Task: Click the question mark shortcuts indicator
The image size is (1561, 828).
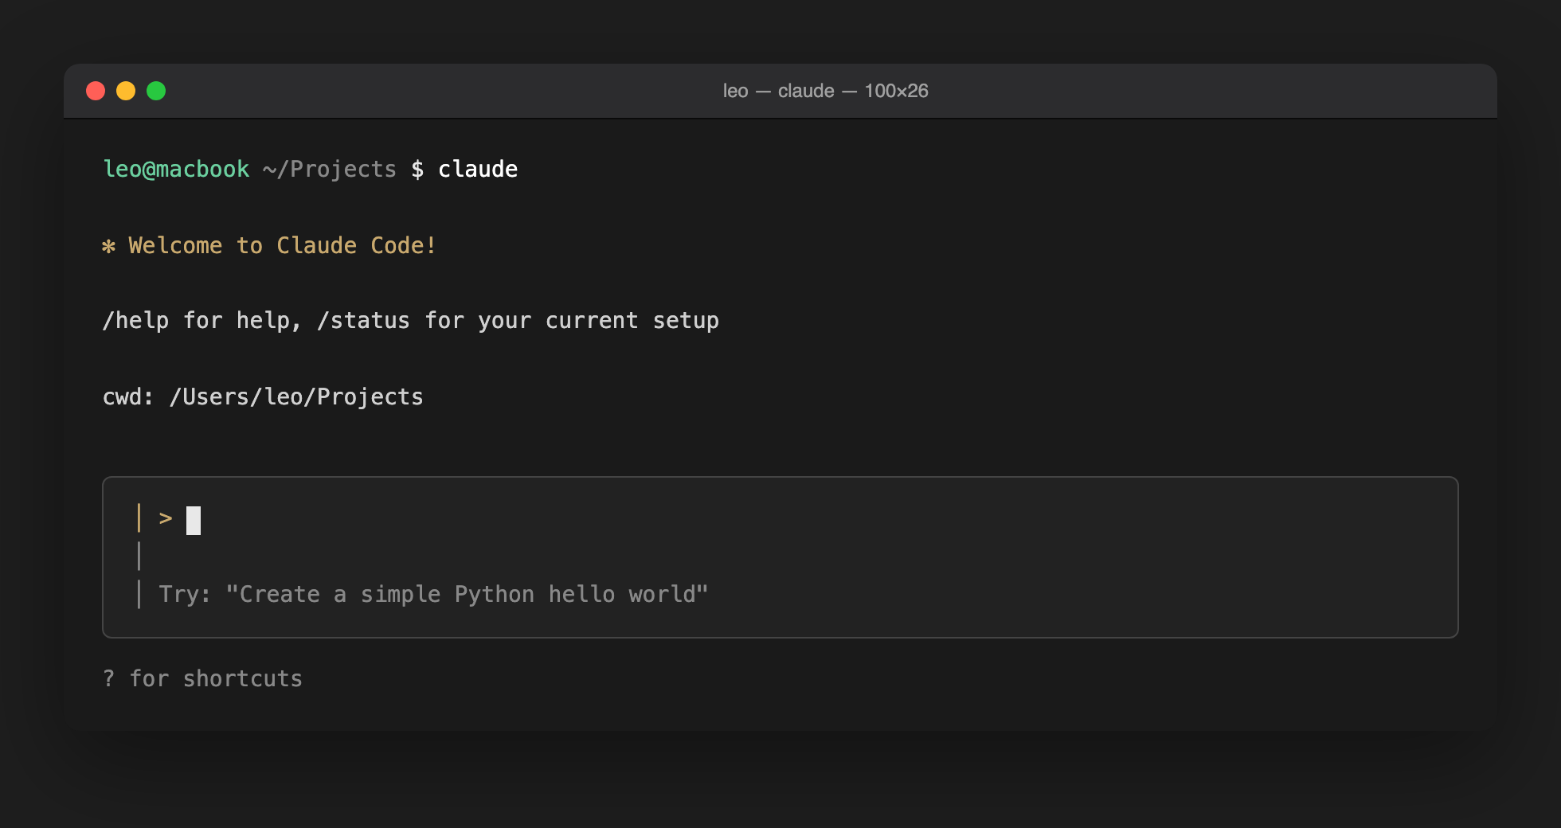Action: pyautogui.click(x=108, y=678)
